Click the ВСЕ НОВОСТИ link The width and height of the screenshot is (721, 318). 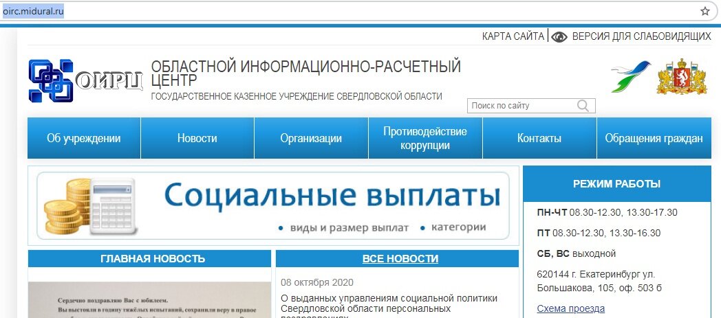[400, 259]
